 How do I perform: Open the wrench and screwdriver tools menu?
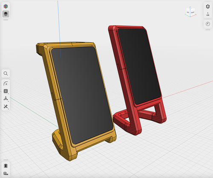coord(6,106)
